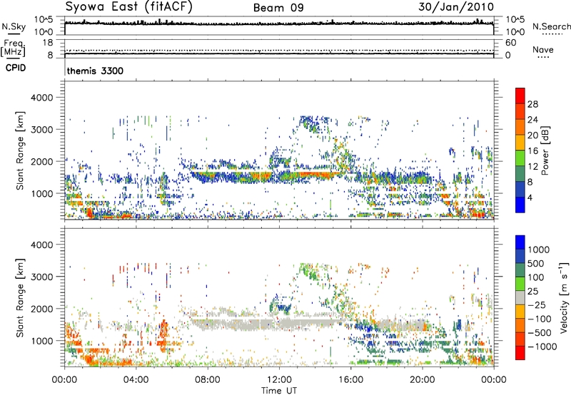Screen dimensions: 571x395
Task: Click the 'Beam 09' label
Action: point(278,8)
